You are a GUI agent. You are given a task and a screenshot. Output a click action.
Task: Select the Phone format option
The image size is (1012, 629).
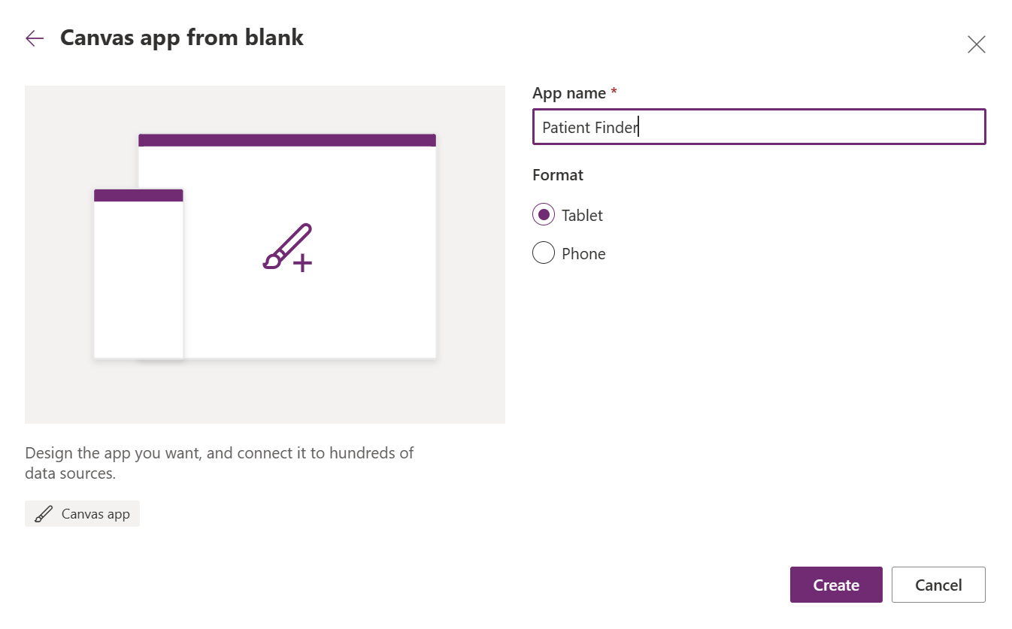[x=544, y=253]
